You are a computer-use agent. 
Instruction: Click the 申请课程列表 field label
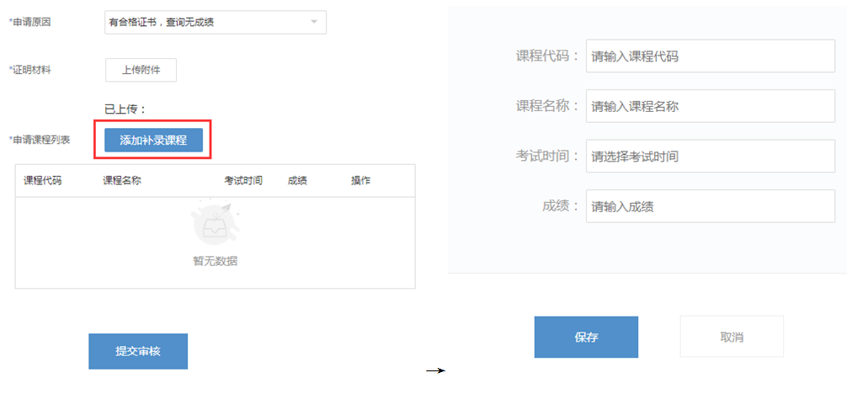click(x=40, y=140)
